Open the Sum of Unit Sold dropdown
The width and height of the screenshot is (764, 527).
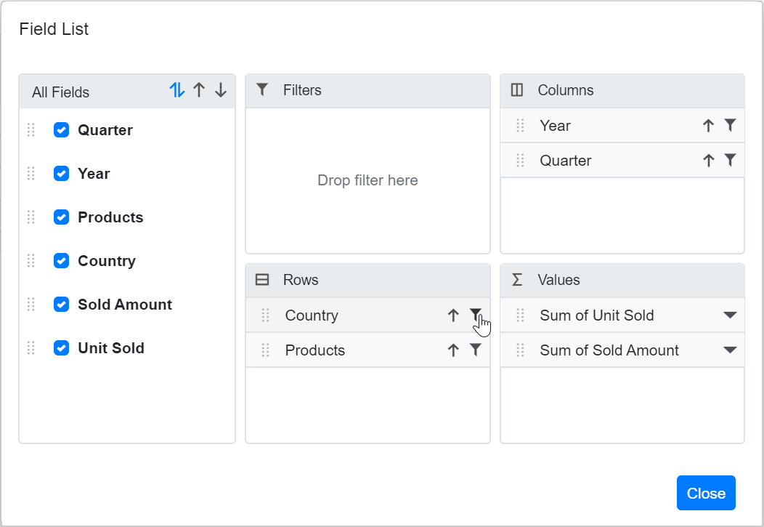(731, 315)
